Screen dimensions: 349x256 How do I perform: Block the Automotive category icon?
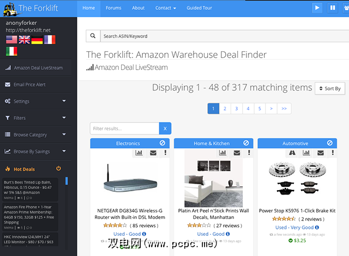tap(329, 143)
